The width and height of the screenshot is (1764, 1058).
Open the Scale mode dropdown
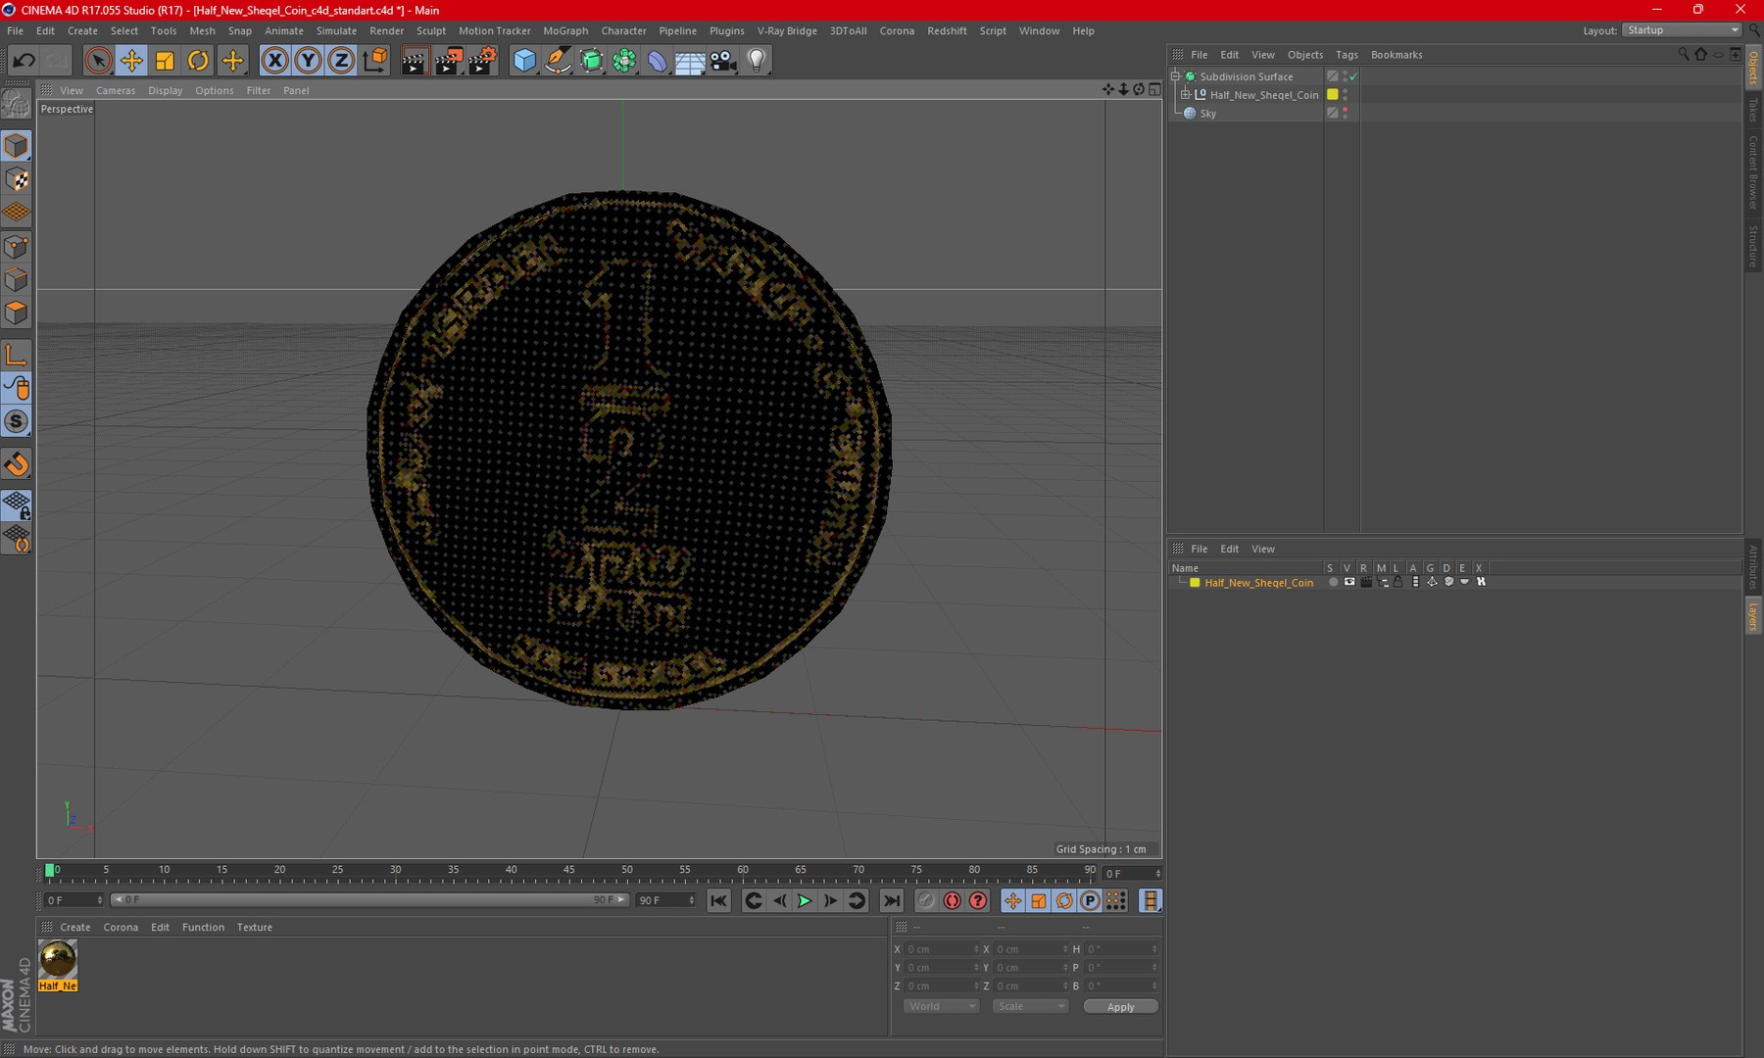coord(1029,1006)
